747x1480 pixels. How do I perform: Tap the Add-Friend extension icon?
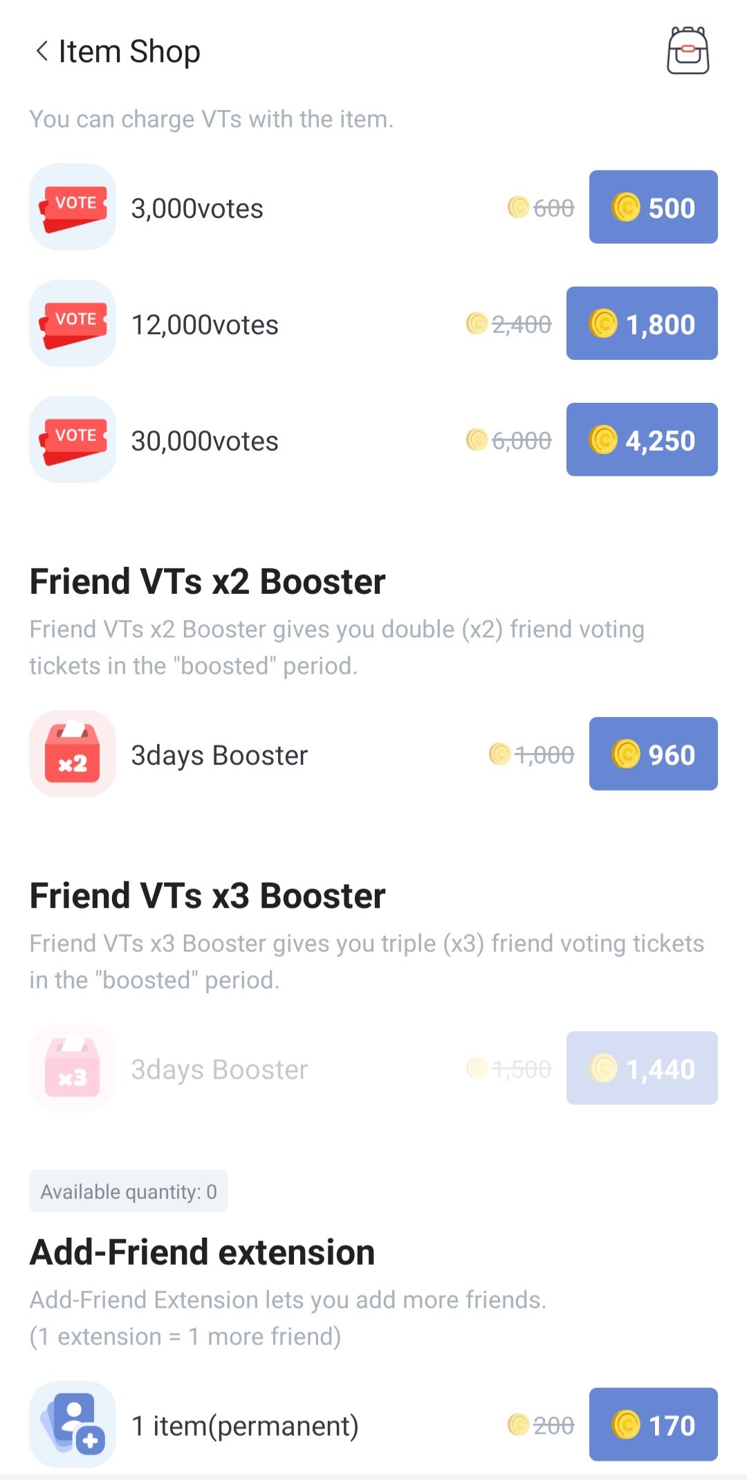tap(73, 1425)
